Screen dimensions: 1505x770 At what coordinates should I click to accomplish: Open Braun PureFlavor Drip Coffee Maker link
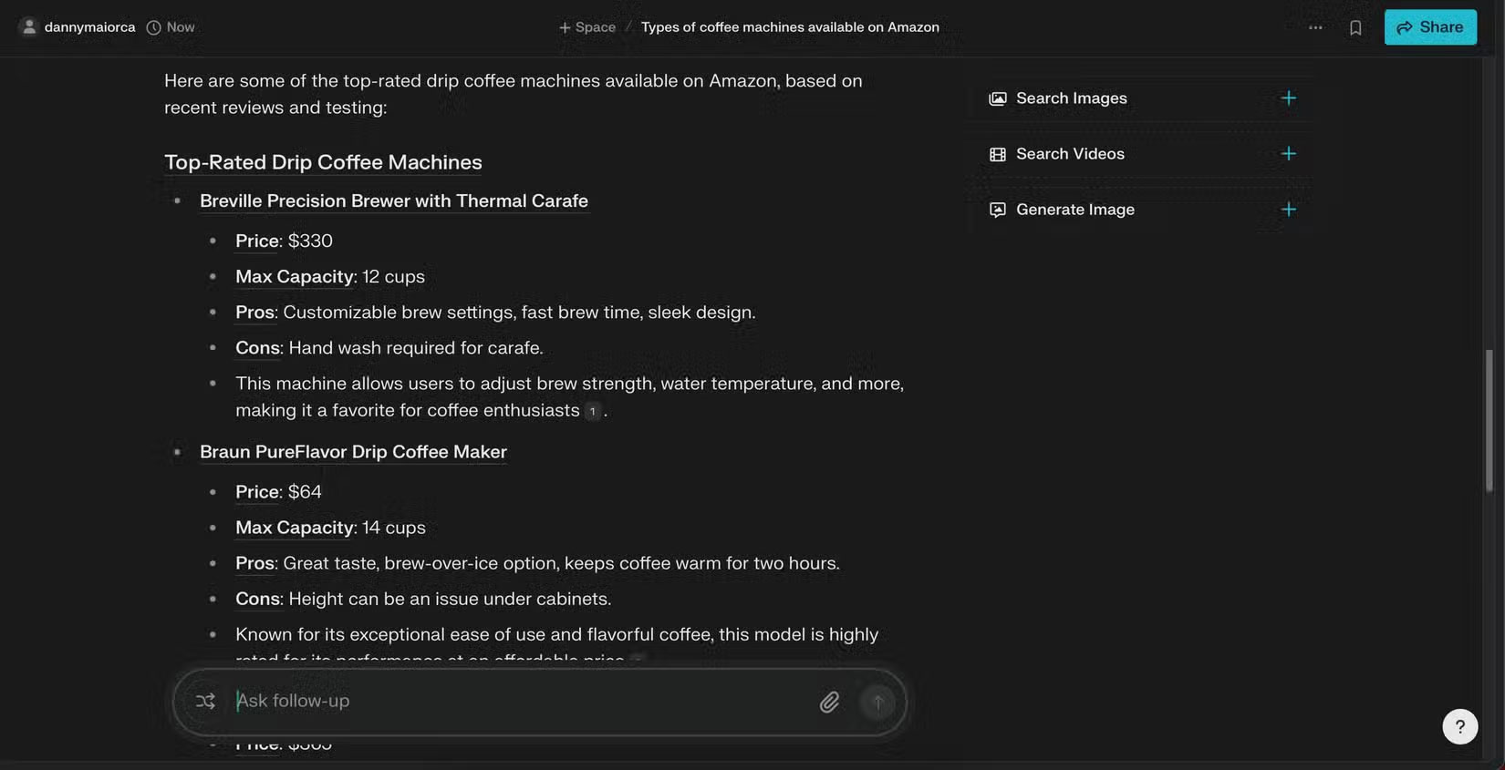point(353,452)
